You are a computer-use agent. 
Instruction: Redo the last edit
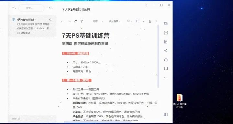(69, 21)
